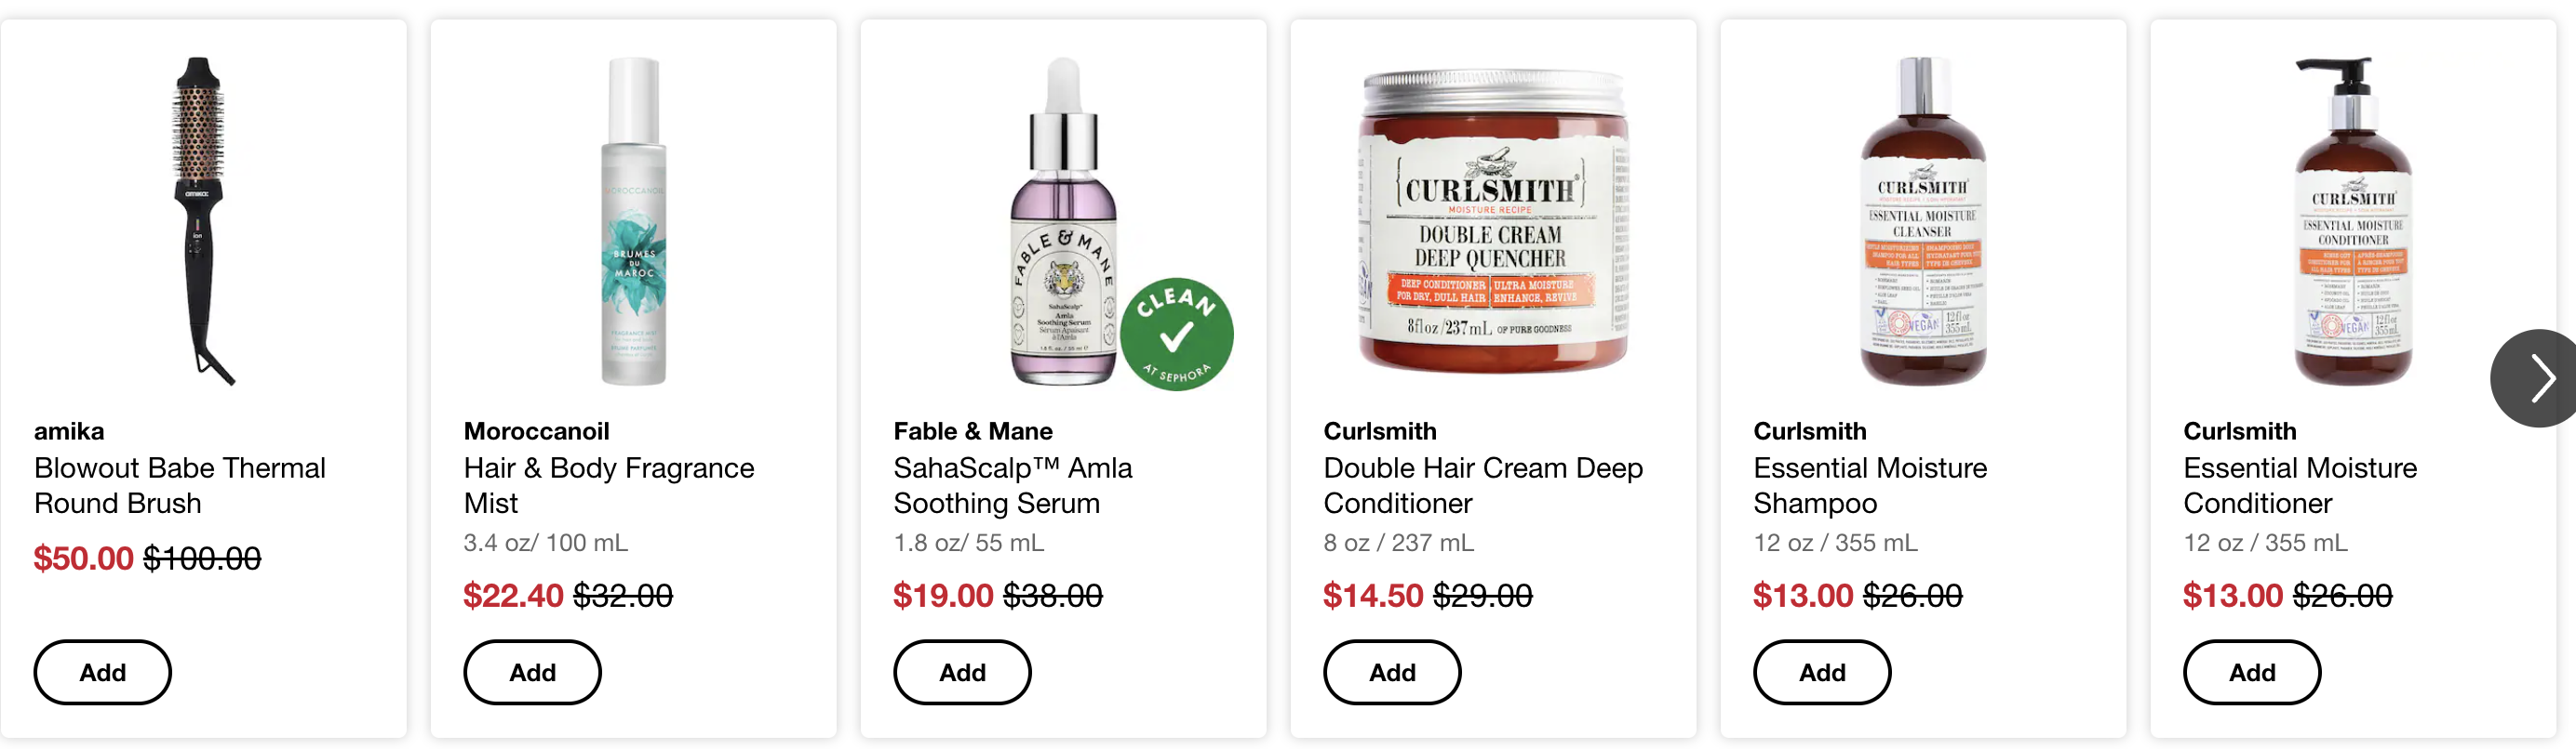Open Double Hair Cream Deep Conditioner link
The height and width of the screenshot is (749, 2576).
pyautogui.click(x=1483, y=485)
